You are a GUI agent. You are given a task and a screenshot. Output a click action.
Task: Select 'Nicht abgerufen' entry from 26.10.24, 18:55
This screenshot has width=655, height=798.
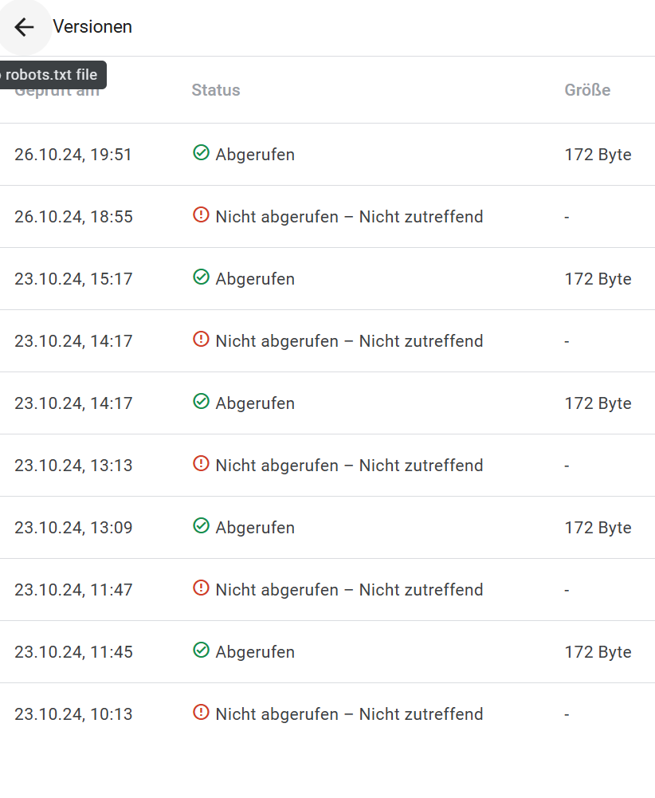tap(327, 217)
